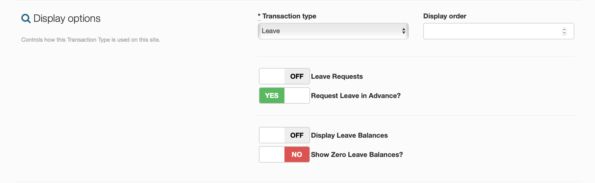Screen dimensions: 595x183
Task: Click the magnifier icon beside Display options
Action: 26,19
